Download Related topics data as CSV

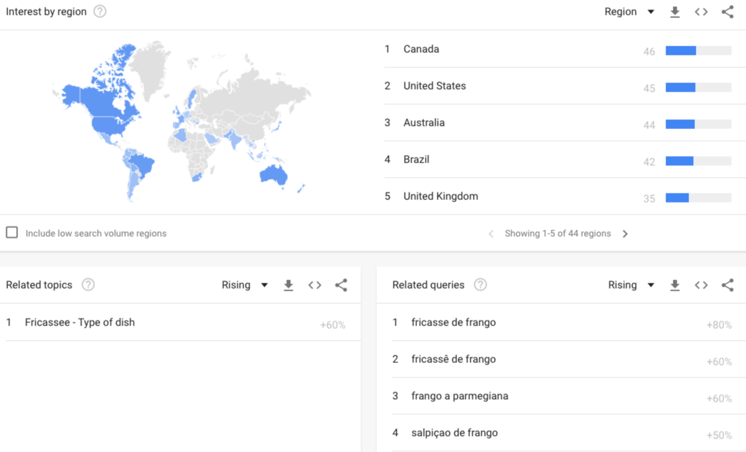pyautogui.click(x=289, y=285)
